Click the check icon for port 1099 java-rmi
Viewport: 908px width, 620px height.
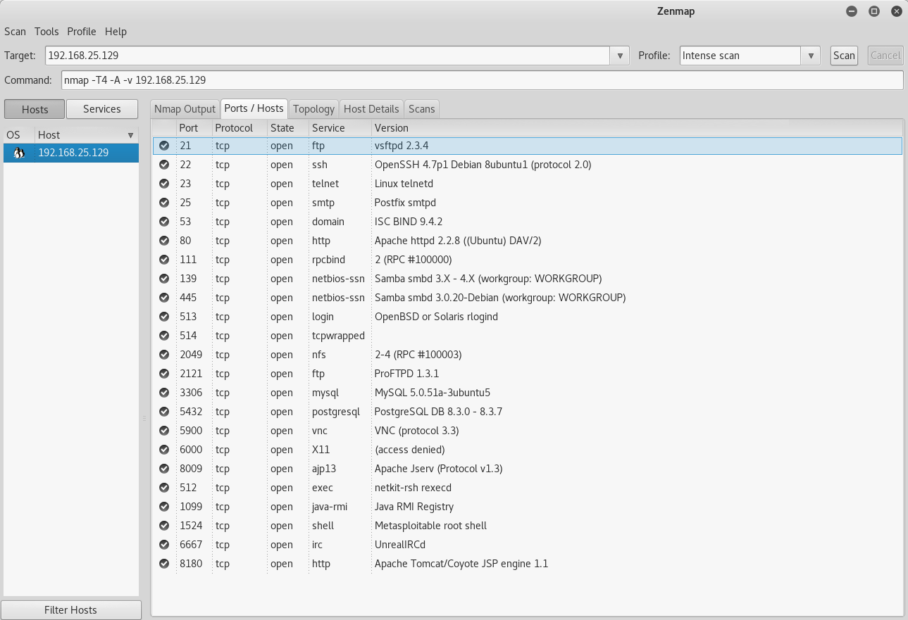point(164,507)
